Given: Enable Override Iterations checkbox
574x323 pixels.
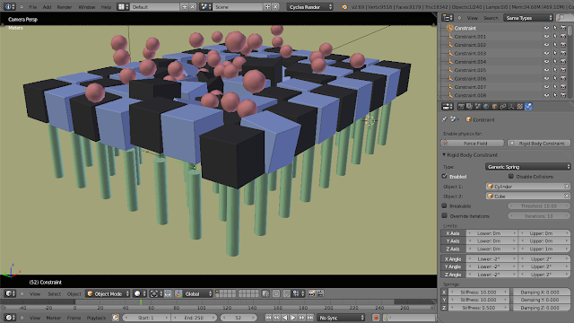Looking at the screenshot, I should click(445, 216).
